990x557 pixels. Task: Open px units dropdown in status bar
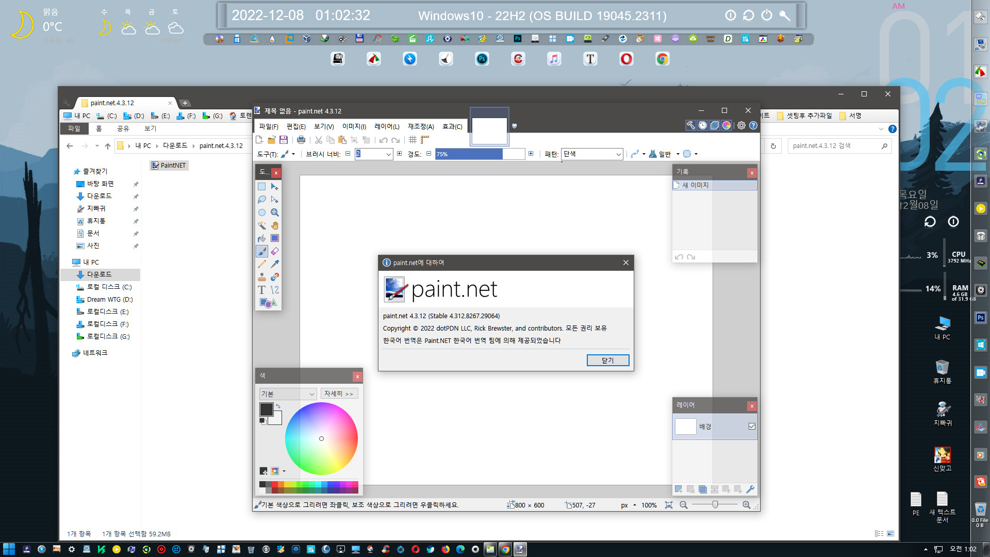click(629, 505)
